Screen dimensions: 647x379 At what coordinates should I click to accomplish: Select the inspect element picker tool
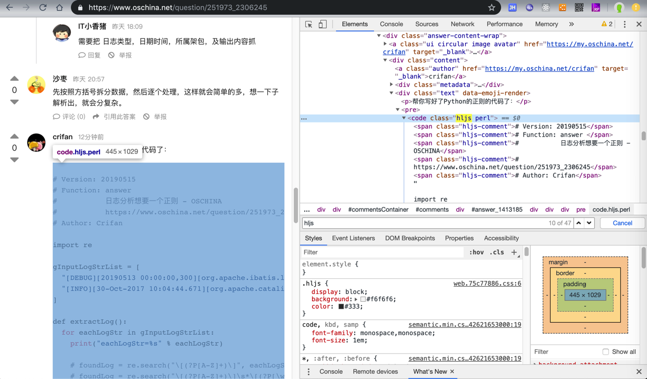click(309, 25)
